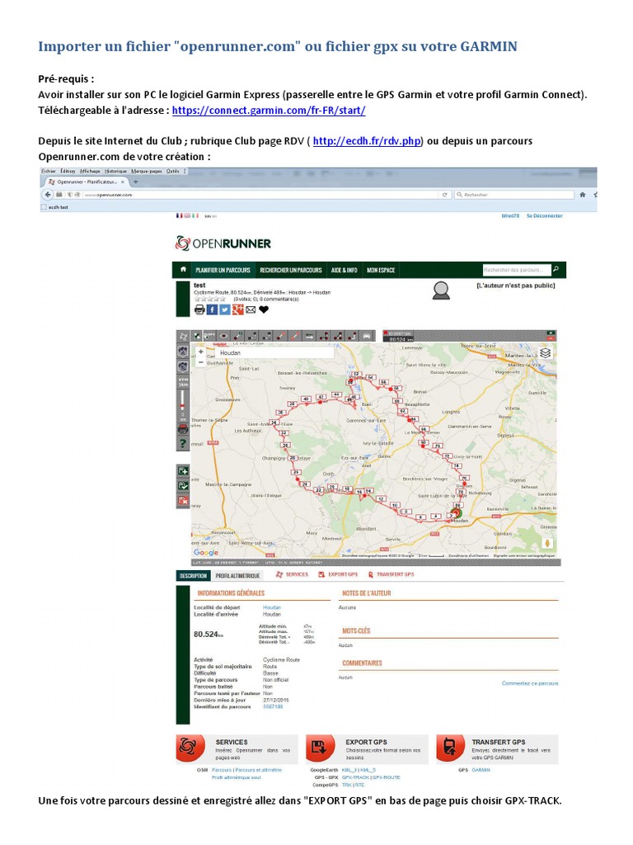Viewport: 633px width, 845px height.
Task: Click the Profil altimétrique seul link
Action: tap(237, 777)
